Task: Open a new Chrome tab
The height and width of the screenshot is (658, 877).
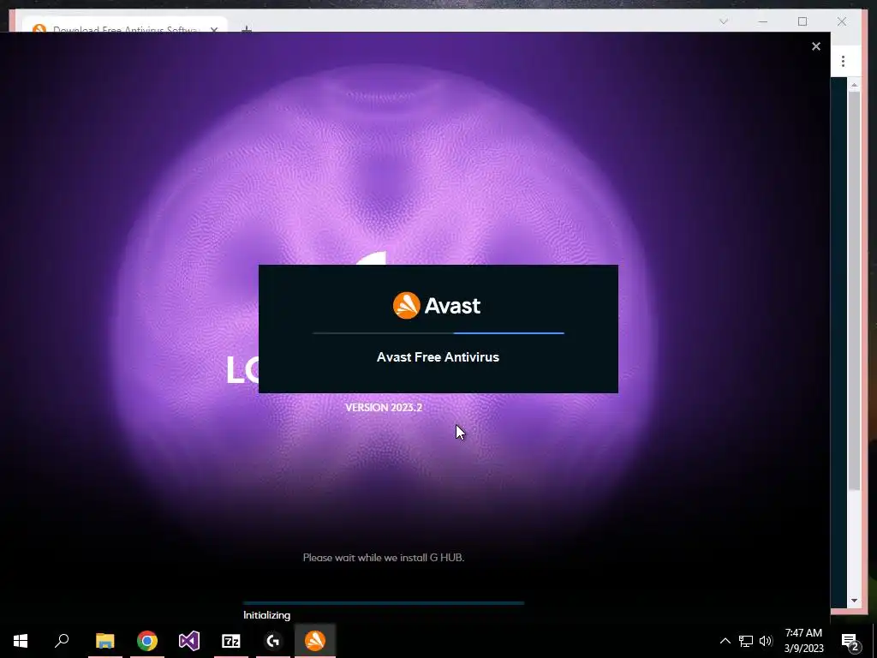Action: (x=246, y=28)
